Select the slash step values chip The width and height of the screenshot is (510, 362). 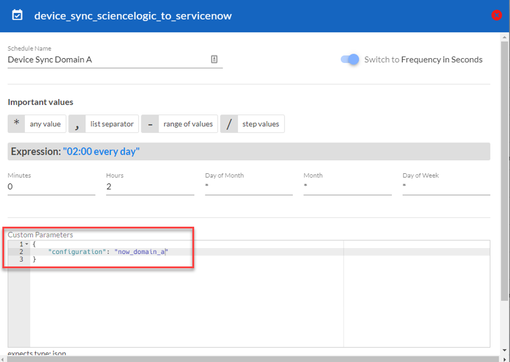click(x=252, y=124)
